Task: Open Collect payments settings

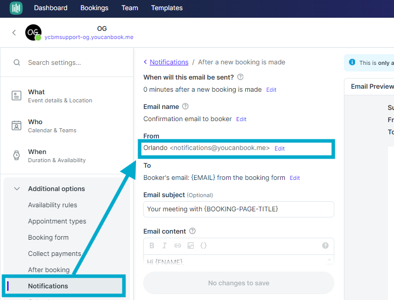Action: pyautogui.click(x=55, y=254)
